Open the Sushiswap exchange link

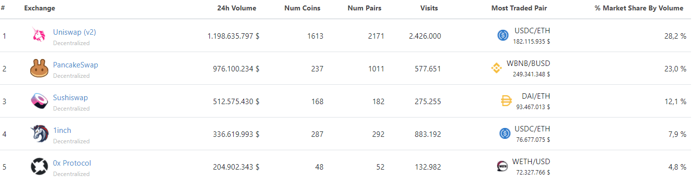[x=70, y=97]
